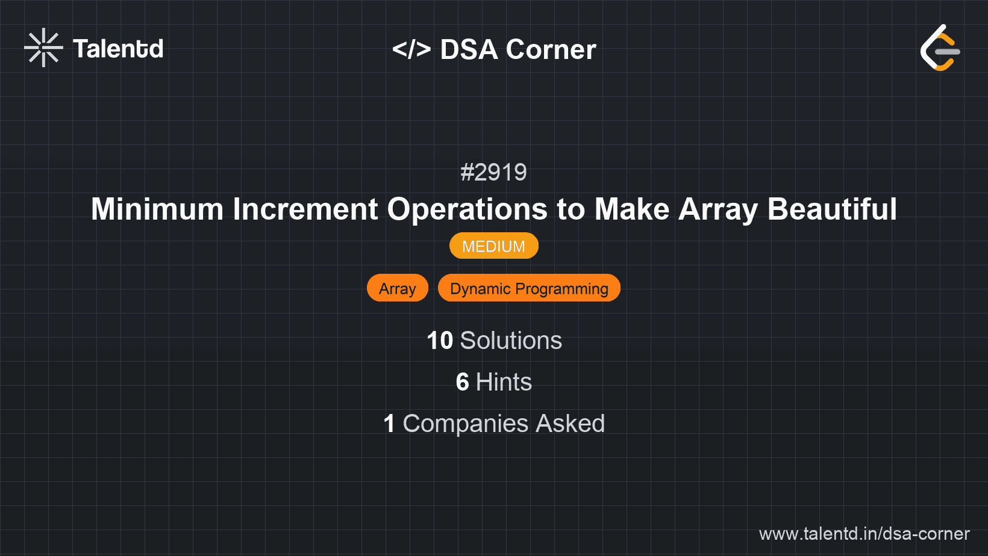
Task: Toggle the Dynamic Programming tag selection
Action: 528,288
